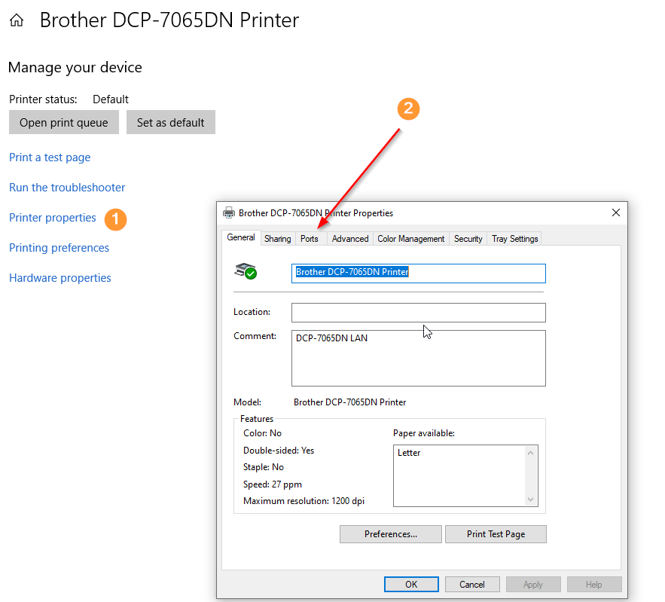Screen dimensions: 665x602
Task: Open Printing preferences link
Action: coord(59,248)
